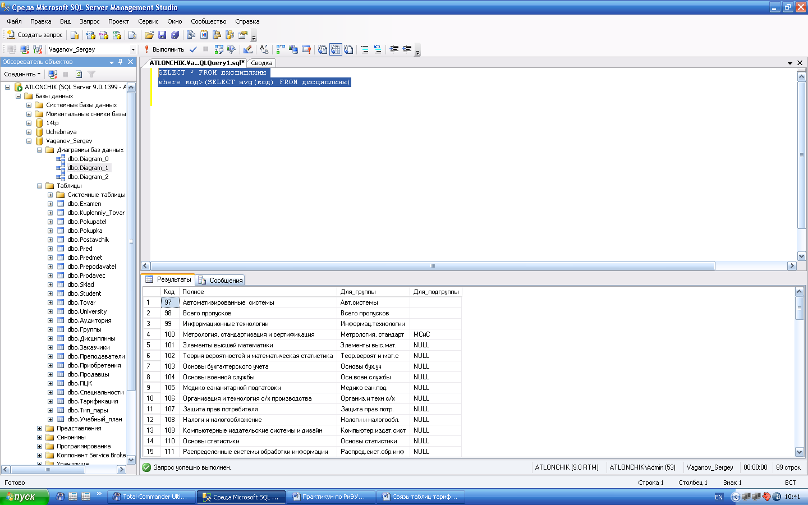The image size is (808, 505).
Task: Select Results to Text icon
Action: 323,49
